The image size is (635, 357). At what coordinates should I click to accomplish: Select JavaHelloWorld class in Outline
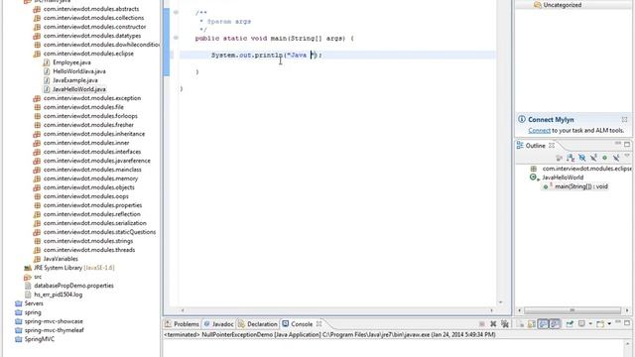point(563,178)
